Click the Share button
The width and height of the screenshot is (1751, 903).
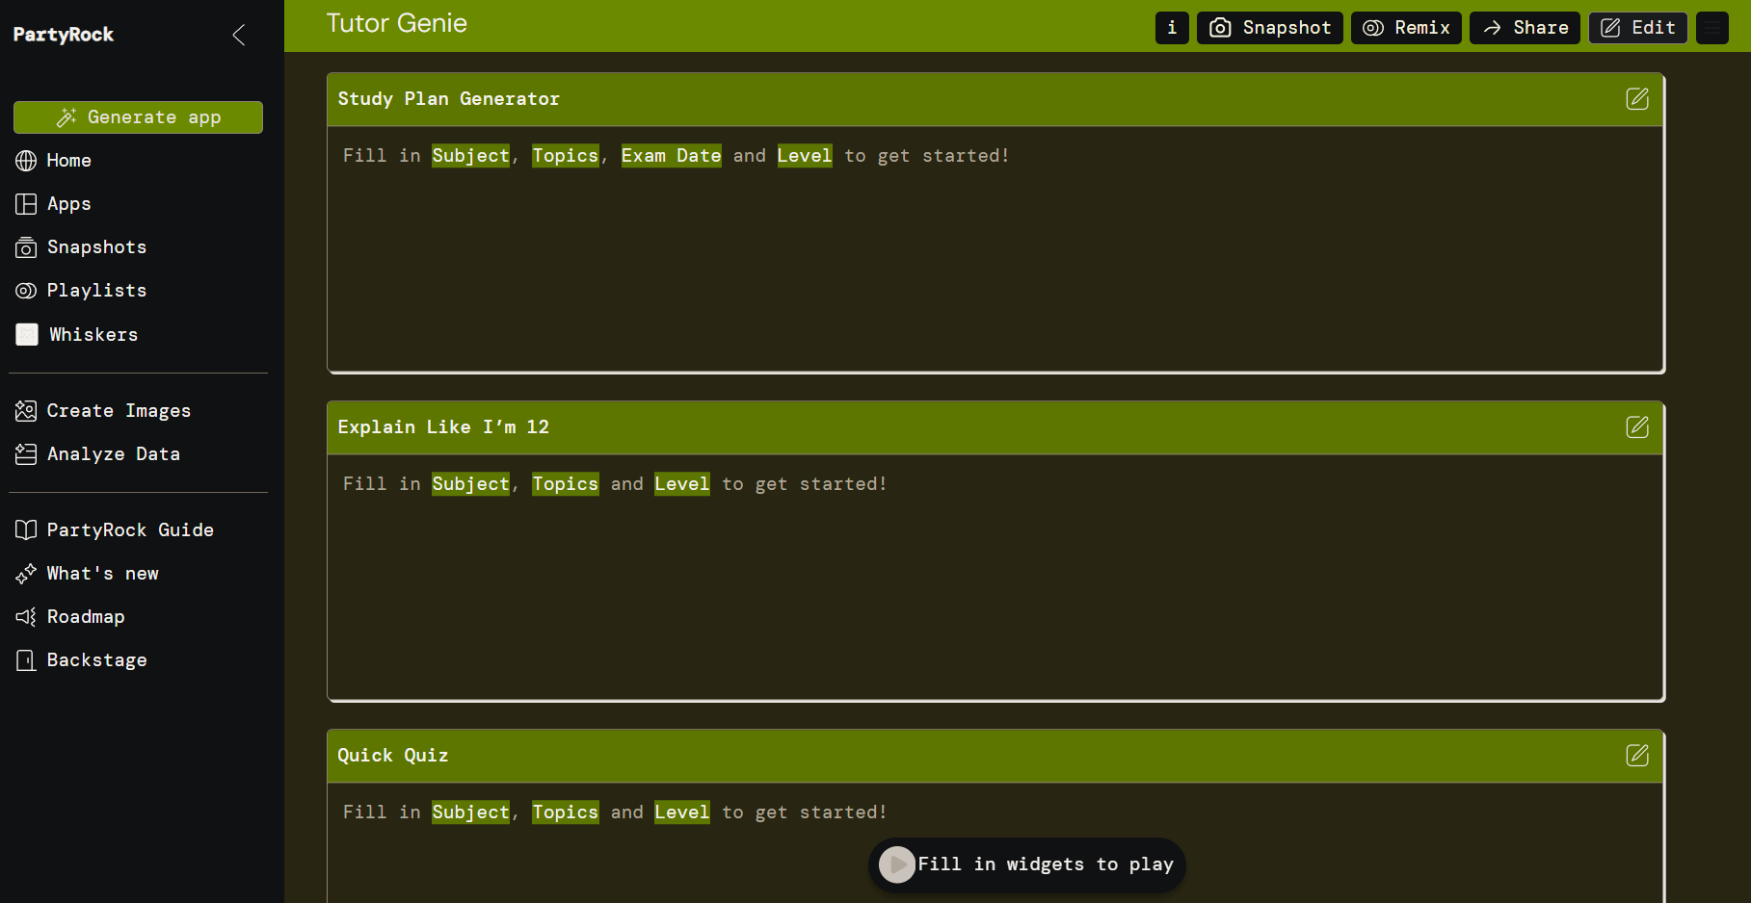(x=1525, y=28)
